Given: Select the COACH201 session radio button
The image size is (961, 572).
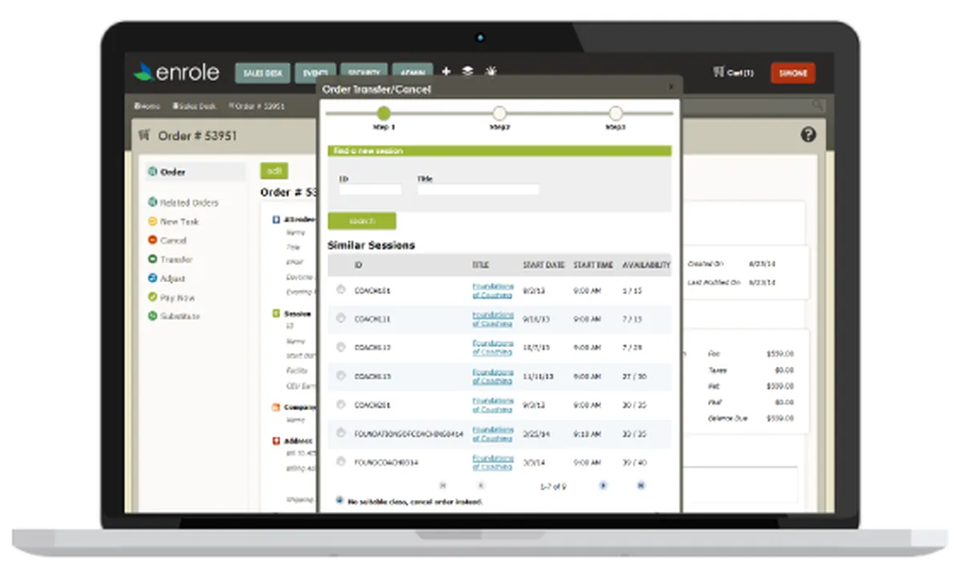Looking at the screenshot, I should pyautogui.click(x=340, y=405).
